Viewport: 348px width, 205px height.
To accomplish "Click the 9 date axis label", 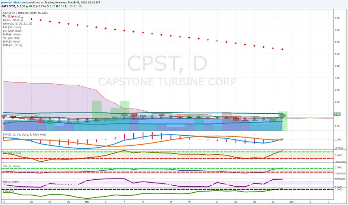I will (x=143, y=202).
